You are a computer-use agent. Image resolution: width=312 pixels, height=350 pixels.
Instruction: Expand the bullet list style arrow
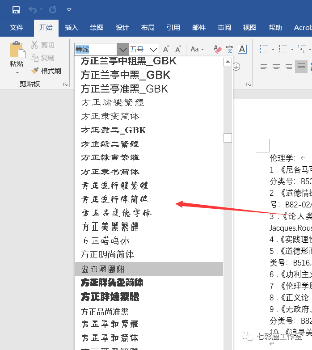point(273,49)
